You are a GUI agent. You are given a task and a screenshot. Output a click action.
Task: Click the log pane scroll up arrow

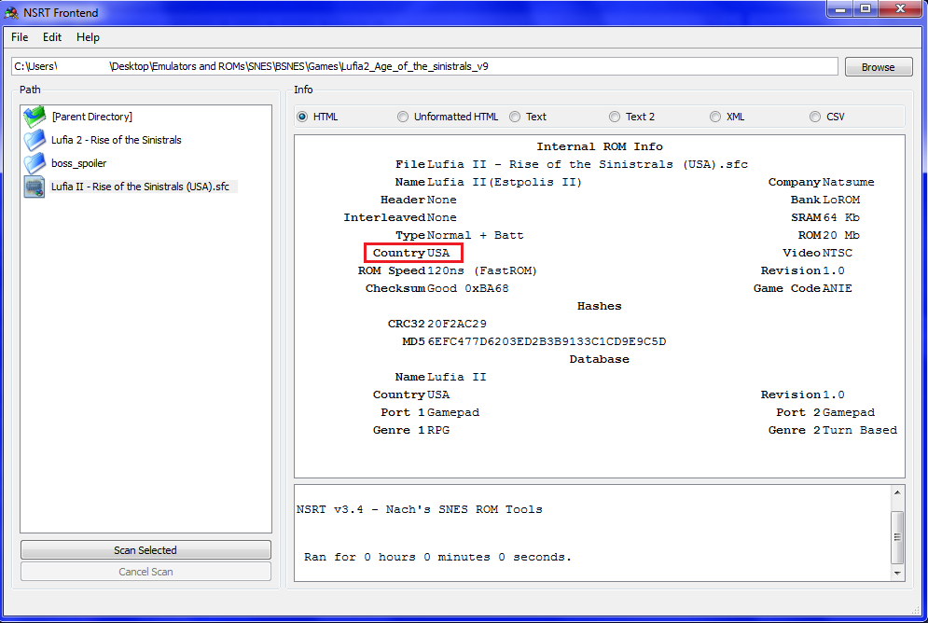point(897,492)
